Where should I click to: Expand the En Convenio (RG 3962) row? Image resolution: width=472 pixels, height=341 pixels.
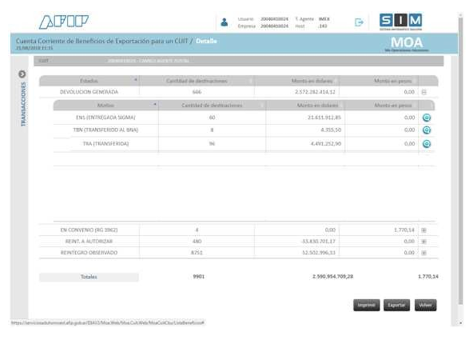tap(424, 230)
